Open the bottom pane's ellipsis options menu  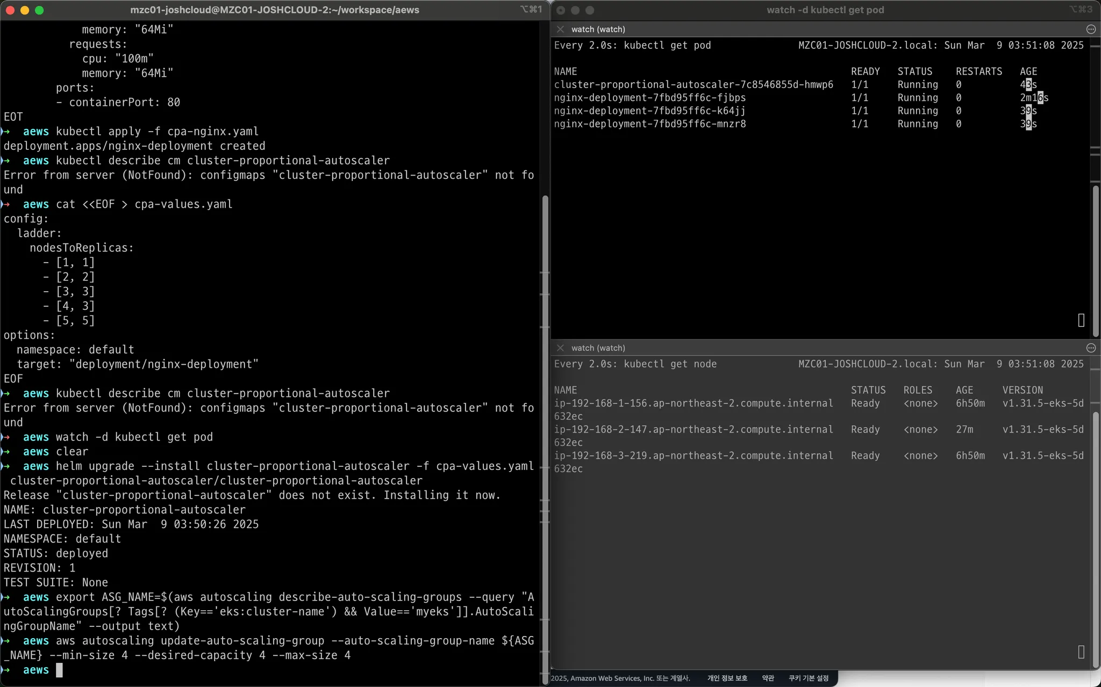pyautogui.click(x=1091, y=348)
